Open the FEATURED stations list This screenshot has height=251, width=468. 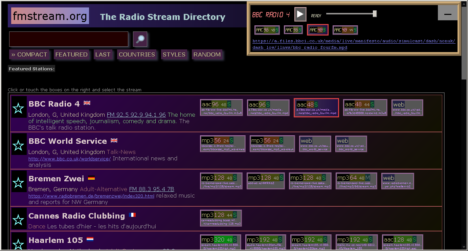click(71, 54)
